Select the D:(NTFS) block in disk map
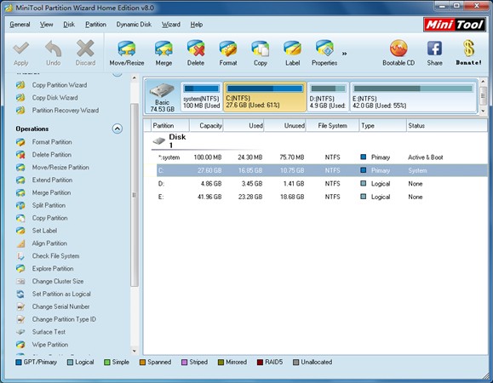This screenshot has width=493, height=383. pyautogui.click(x=328, y=97)
